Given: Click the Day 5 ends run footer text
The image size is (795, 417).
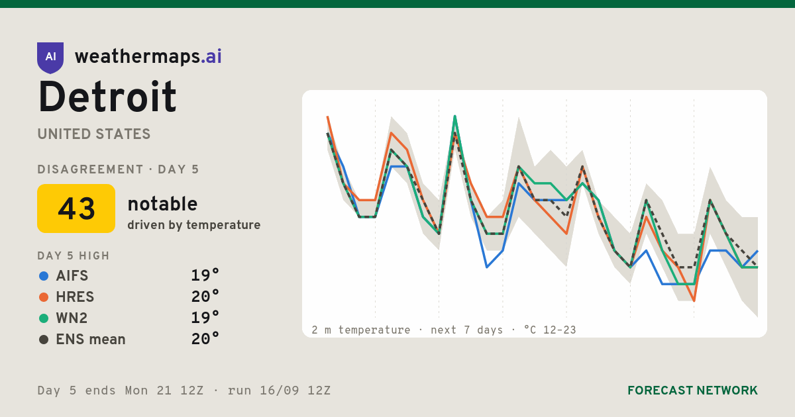Looking at the screenshot, I should click(x=184, y=391).
